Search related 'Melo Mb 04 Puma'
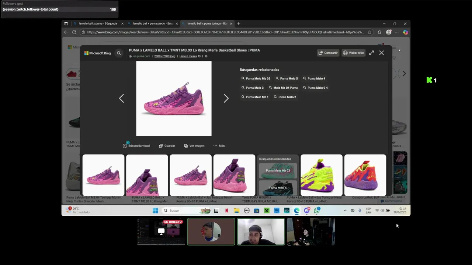The image size is (472, 265). click(283, 88)
